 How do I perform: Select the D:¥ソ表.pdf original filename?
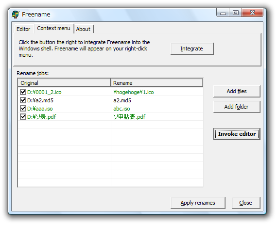pos(41,117)
